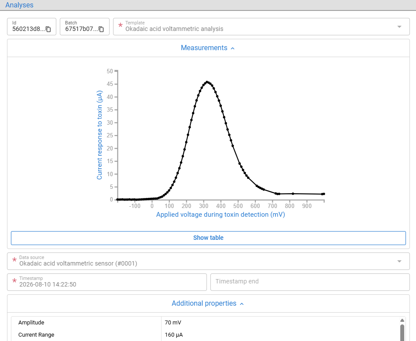Click the Timestamp end field

tap(310, 282)
